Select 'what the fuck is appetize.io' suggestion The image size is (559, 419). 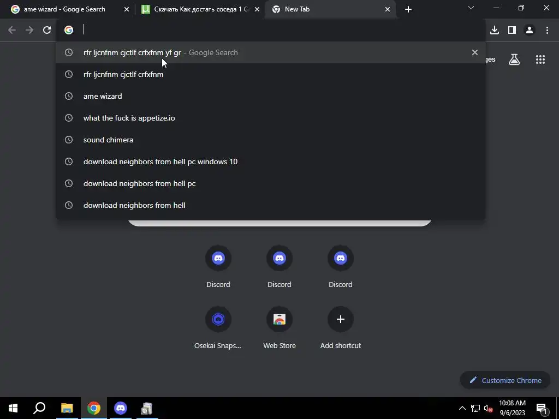tap(270, 118)
